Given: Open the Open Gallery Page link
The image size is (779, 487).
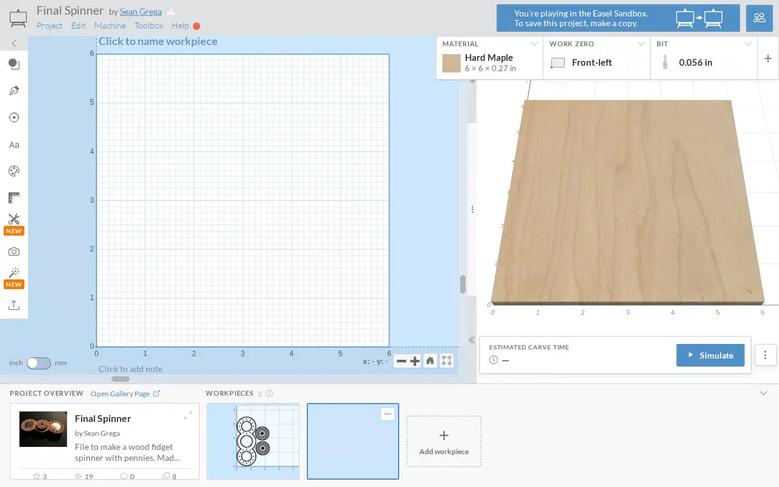Looking at the screenshot, I should (125, 394).
